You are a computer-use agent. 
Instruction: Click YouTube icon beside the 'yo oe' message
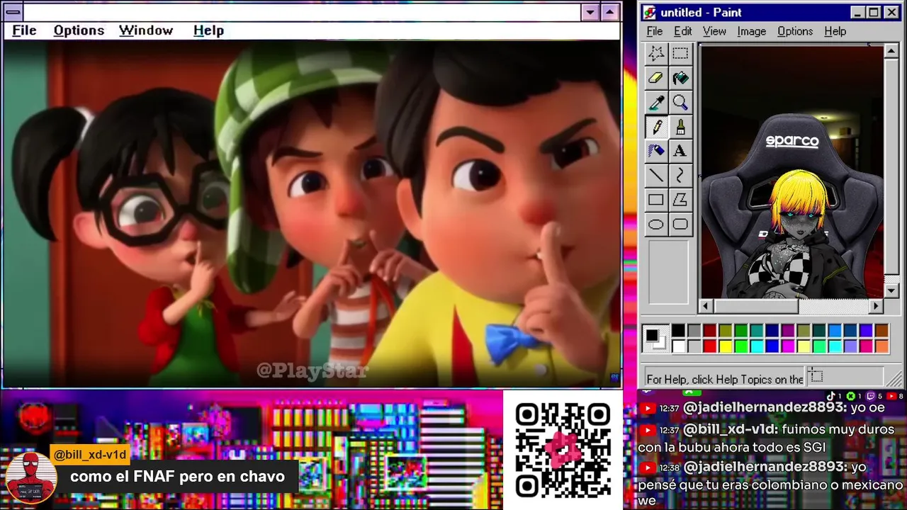pos(647,409)
